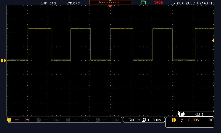
Task: Click the rising edge trigger slope icon
Action: click(x=182, y=120)
